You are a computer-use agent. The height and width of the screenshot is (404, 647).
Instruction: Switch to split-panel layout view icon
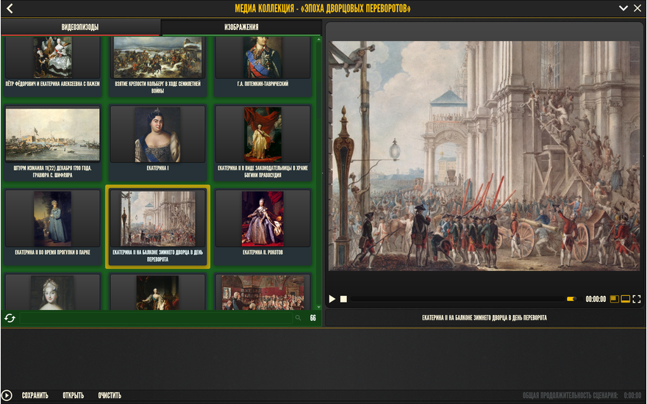coord(615,299)
